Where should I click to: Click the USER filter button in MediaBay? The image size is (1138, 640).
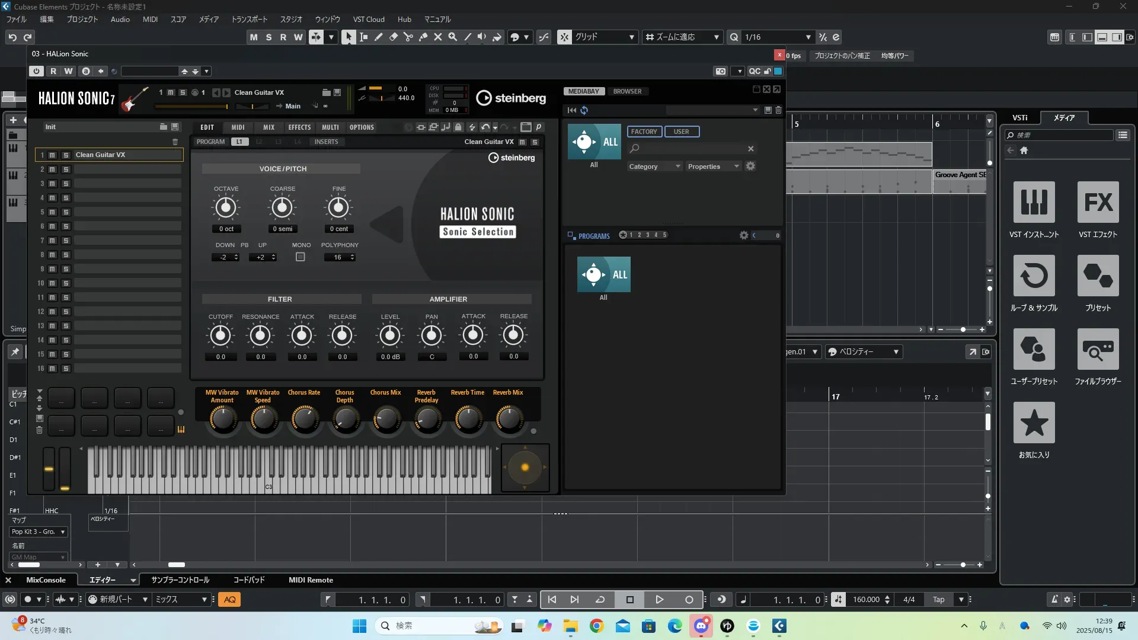pos(681,132)
